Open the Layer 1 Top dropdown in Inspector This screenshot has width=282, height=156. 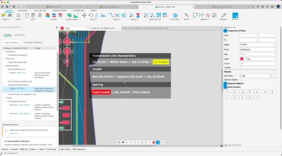point(258,59)
